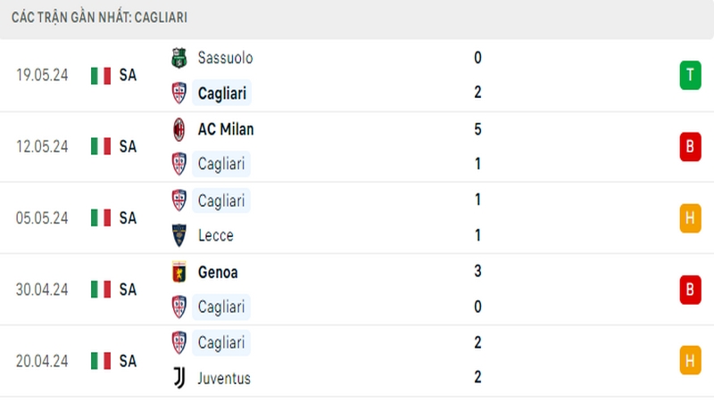
Task: Click the red B badge for AC Milan match
Action: (690, 147)
